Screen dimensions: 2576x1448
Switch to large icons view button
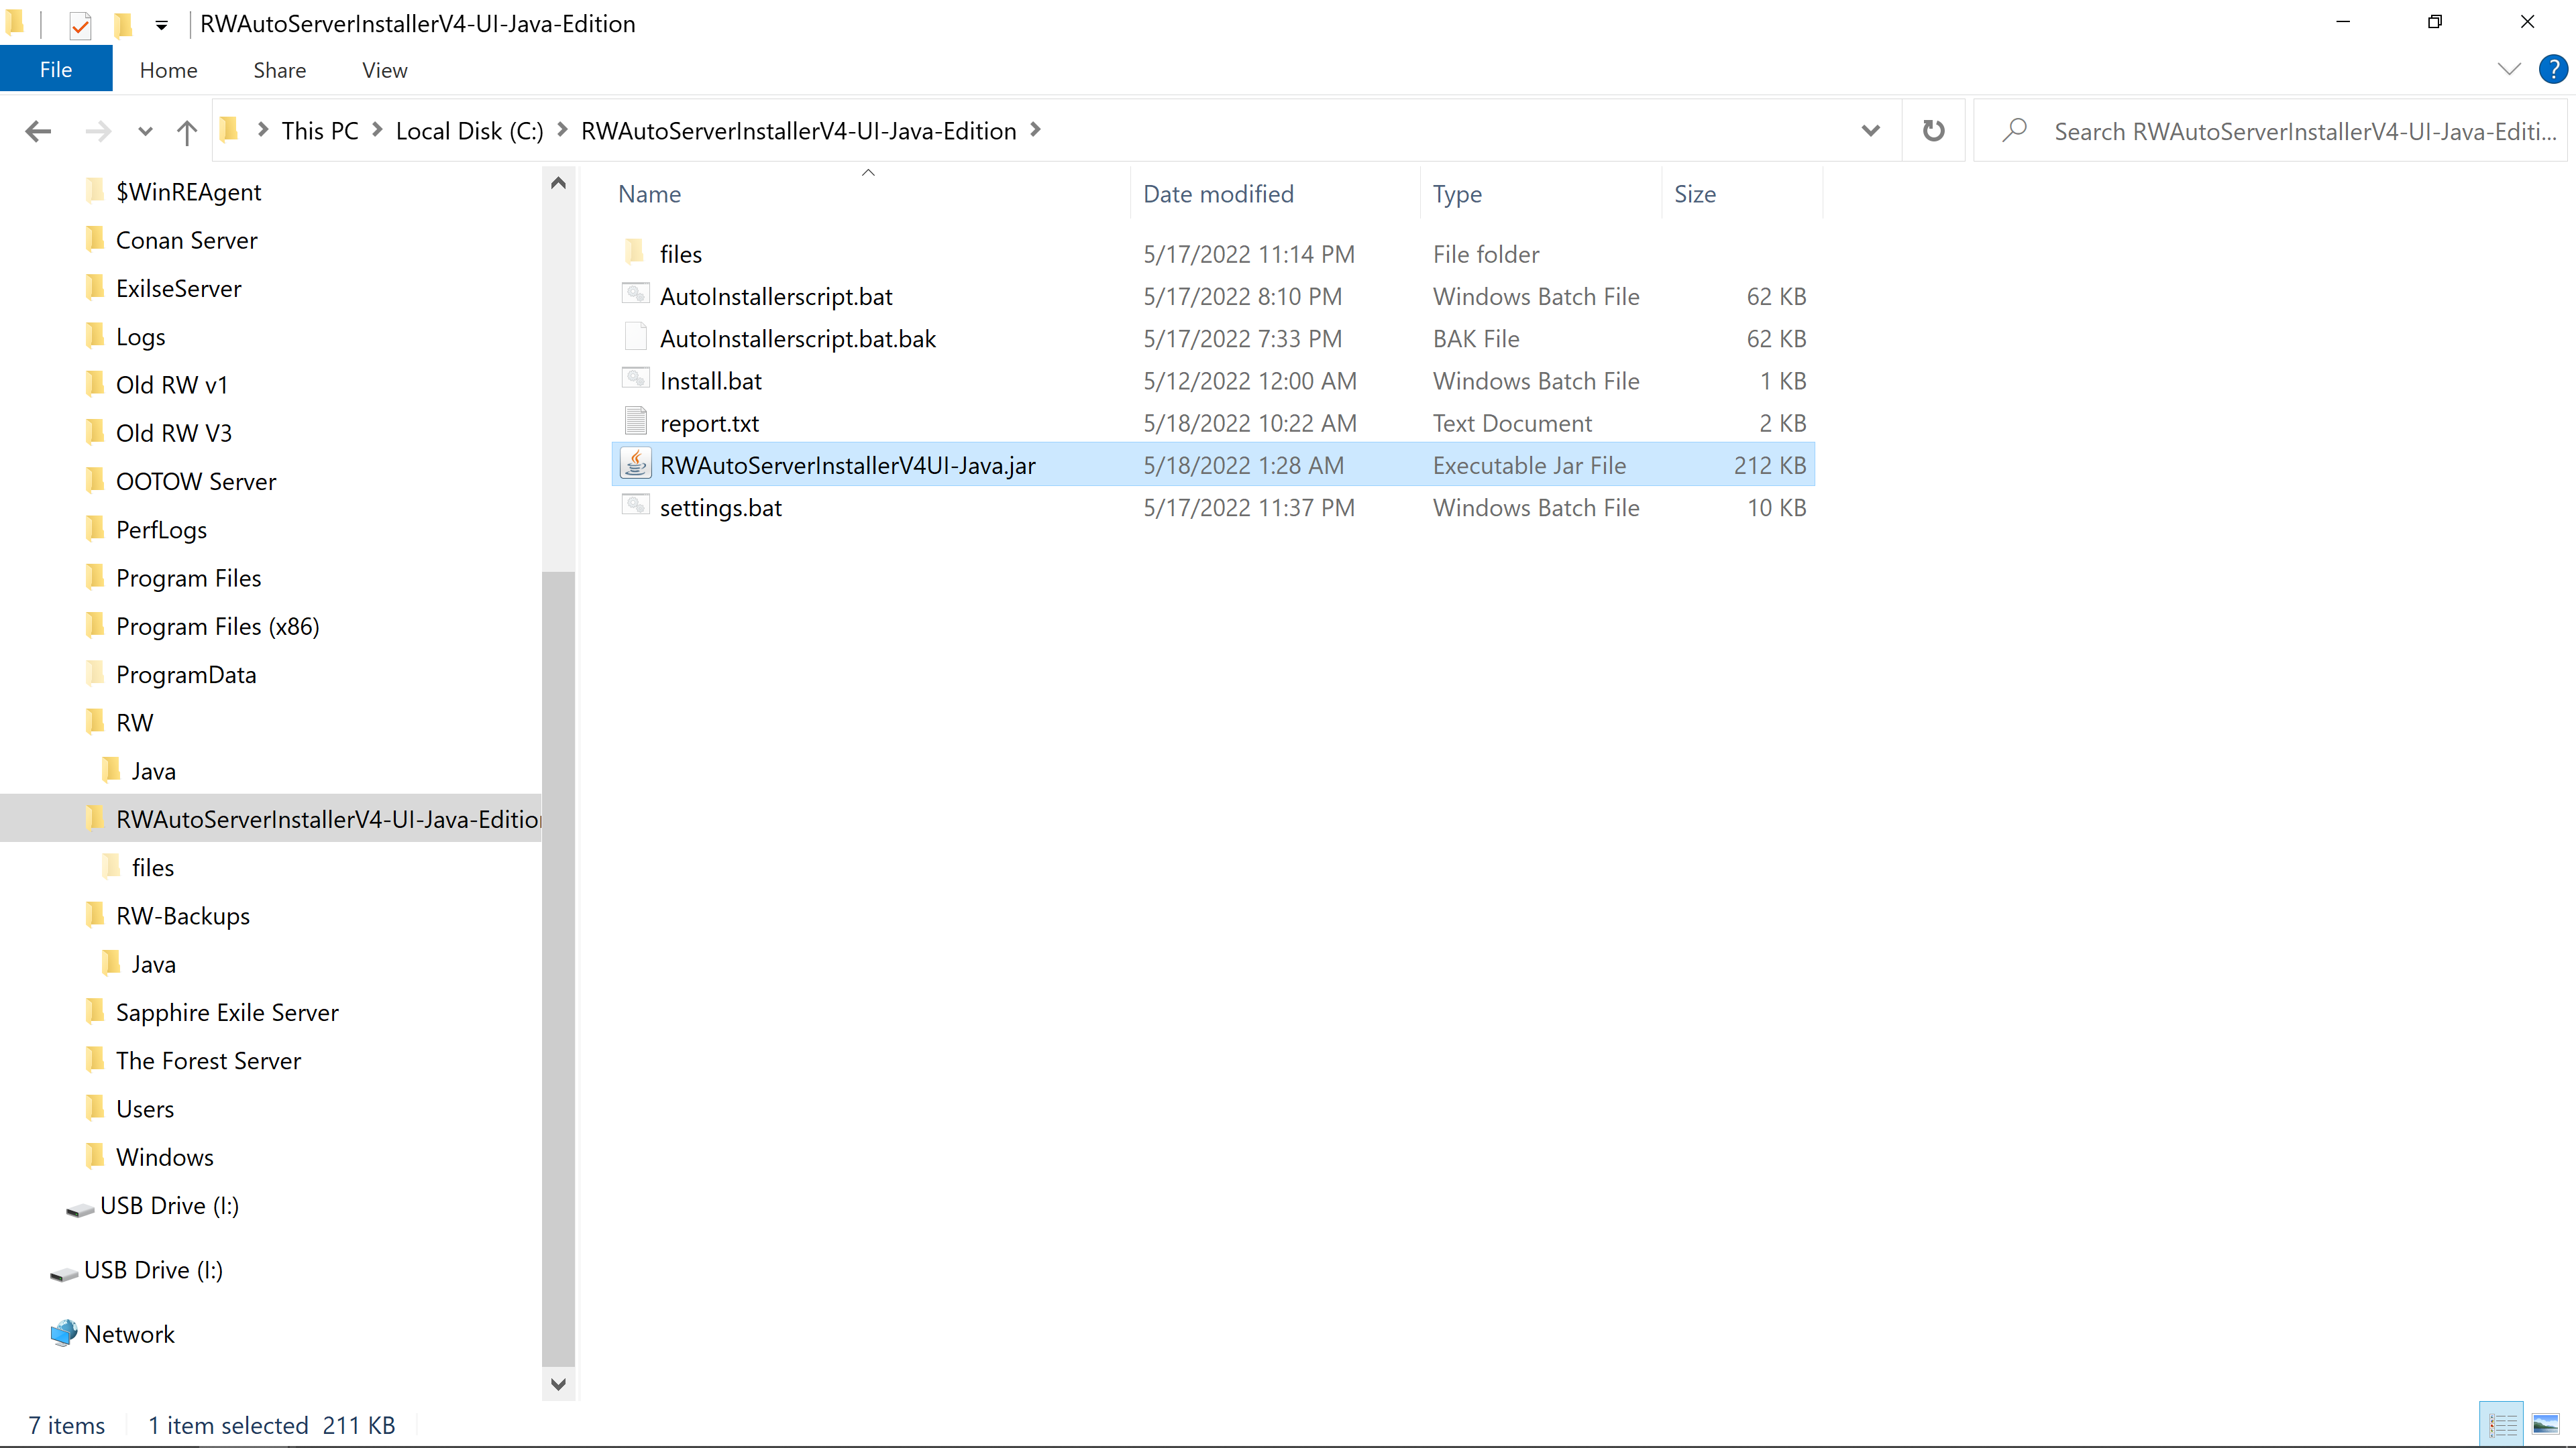pyautogui.click(x=2546, y=1424)
